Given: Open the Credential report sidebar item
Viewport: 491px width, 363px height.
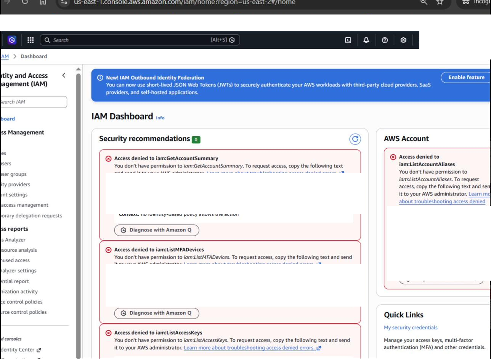Looking at the screenshot, I should coord(14,281).
